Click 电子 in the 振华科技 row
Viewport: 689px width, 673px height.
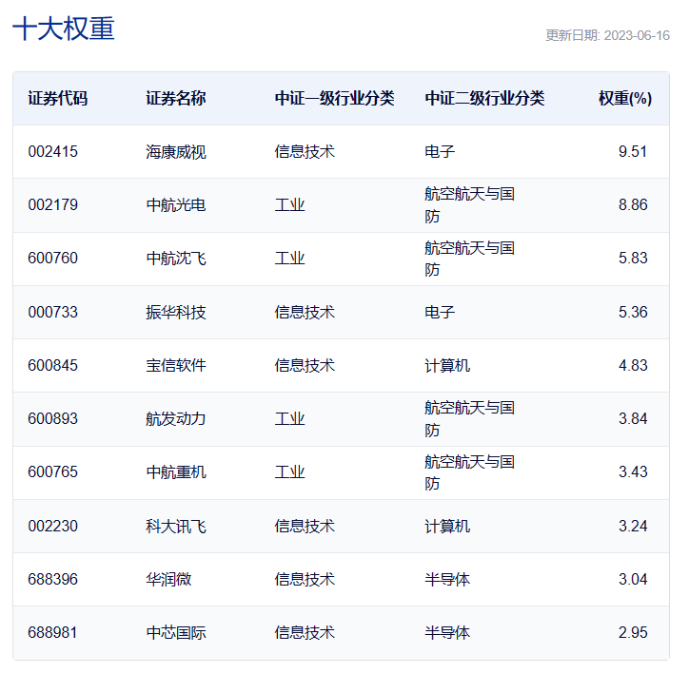[440, 312]
